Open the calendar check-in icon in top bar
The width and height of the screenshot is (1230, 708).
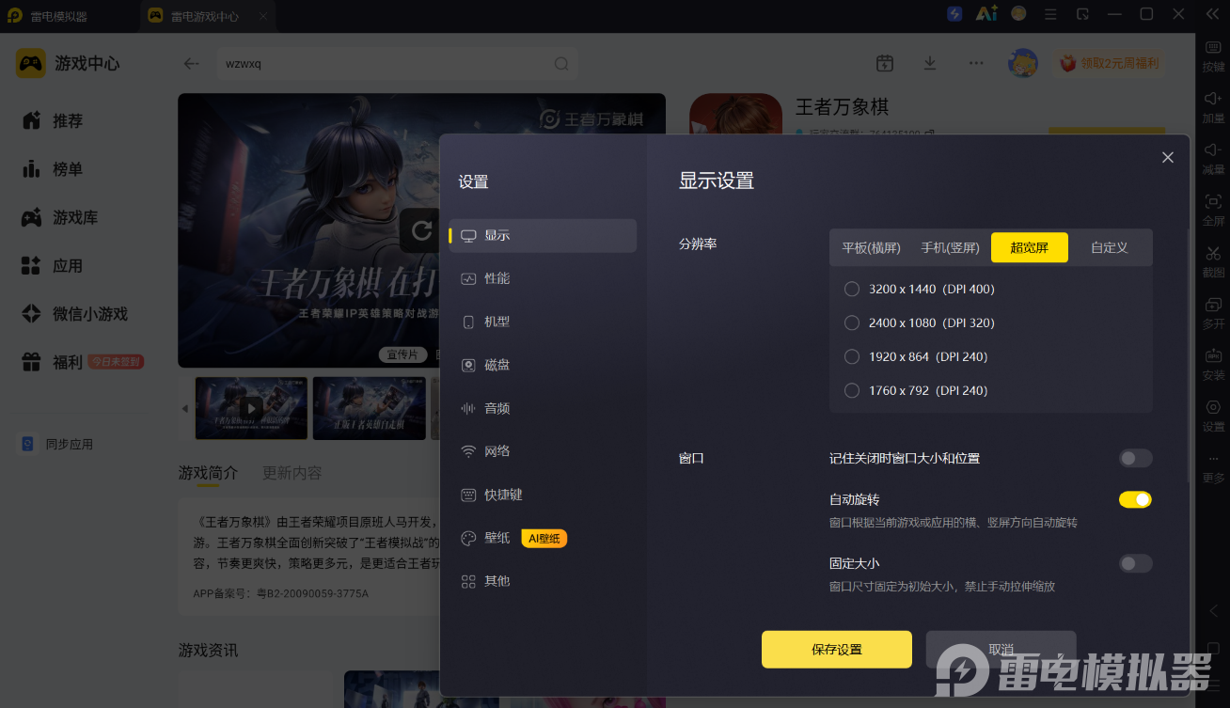pos(884,63)
